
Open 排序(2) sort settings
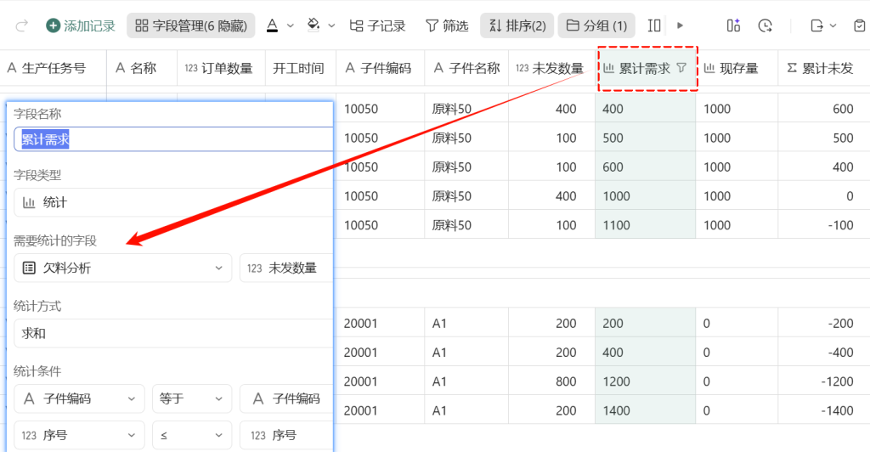coord(517,25)
